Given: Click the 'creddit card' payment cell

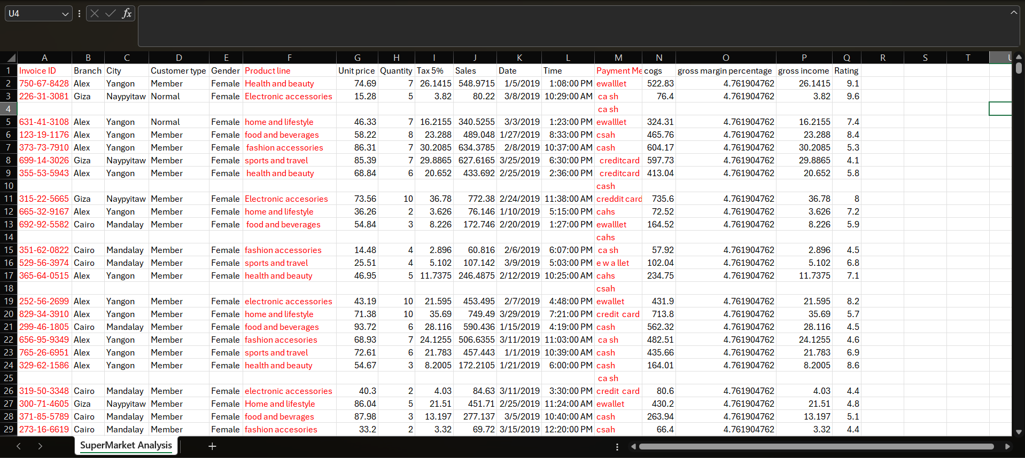Looking at the screenshot, I should tap(618, 199).
